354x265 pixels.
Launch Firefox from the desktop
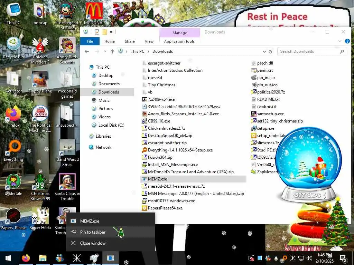(x=13, y=117)
